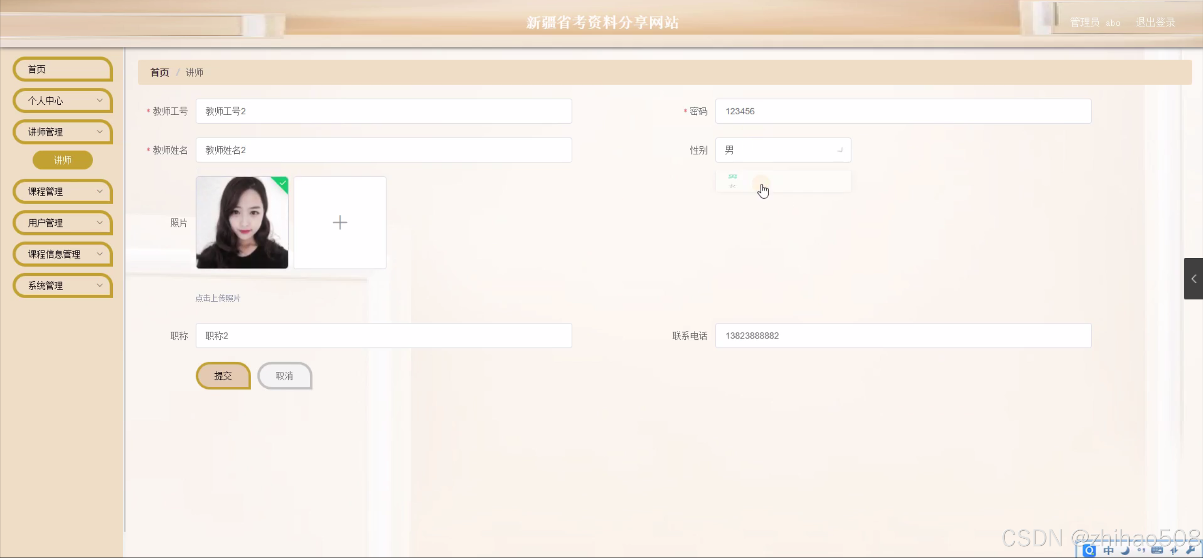Open the 性别 gender dropdown
The image size is (1203, 558).
tap(783, 150)
